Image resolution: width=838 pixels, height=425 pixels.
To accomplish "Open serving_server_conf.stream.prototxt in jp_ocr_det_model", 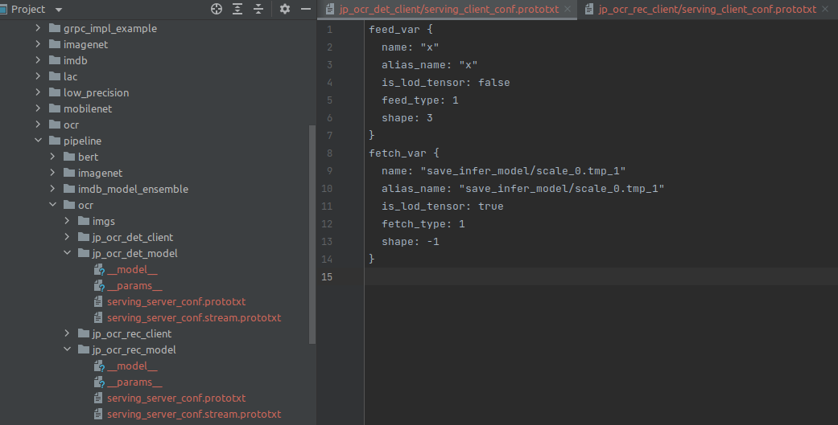I will pos(193,318).
